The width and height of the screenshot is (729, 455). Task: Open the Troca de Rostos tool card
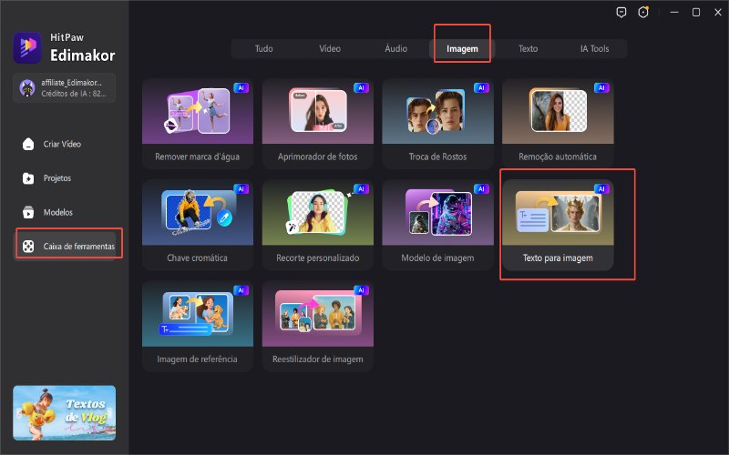coord(436,123)
